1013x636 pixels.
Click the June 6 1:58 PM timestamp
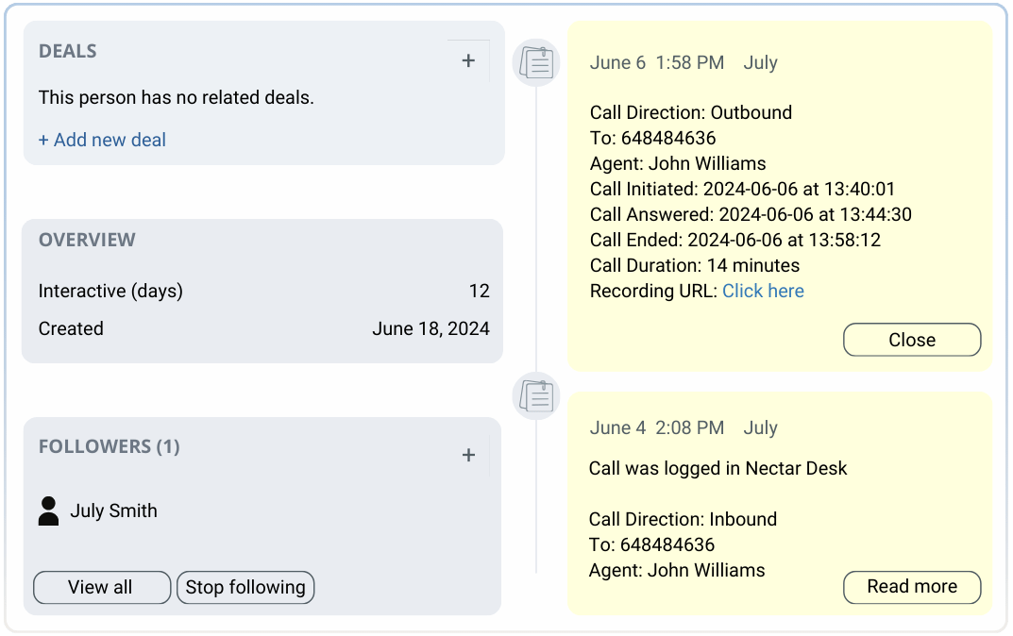pyautogui.click(x=656, y=62)
